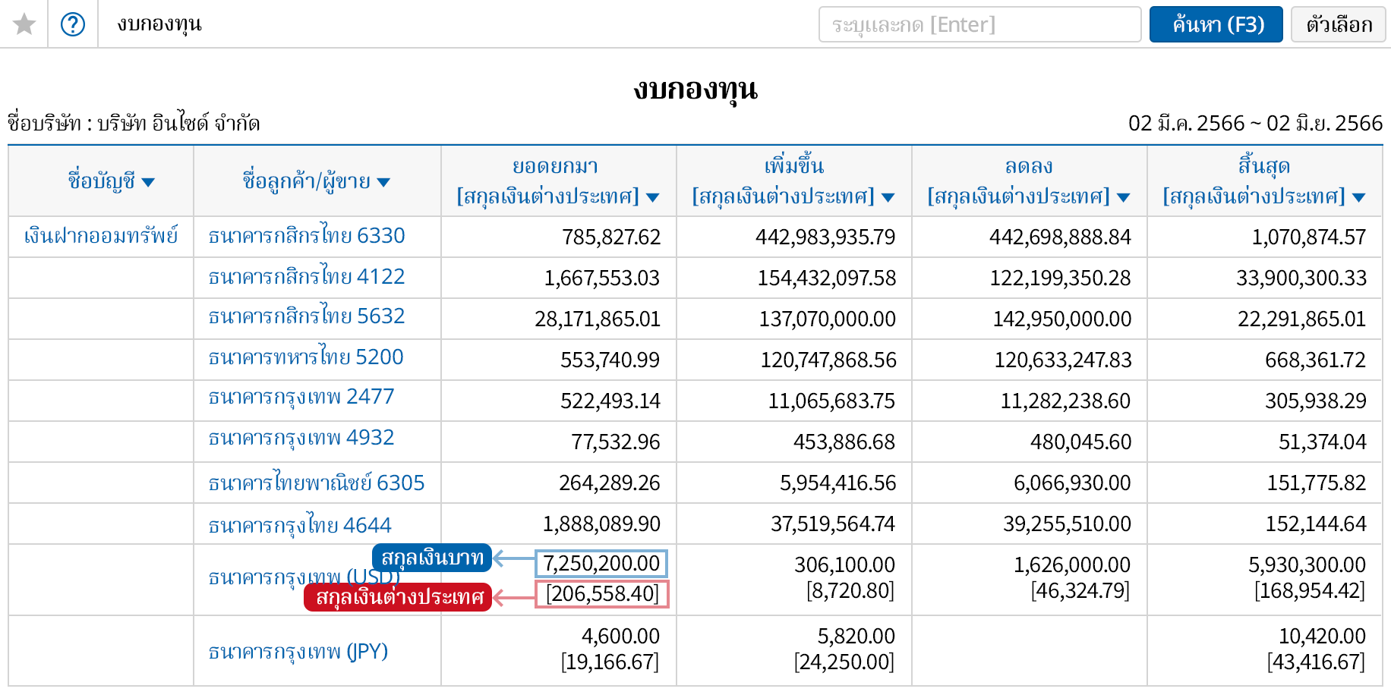Open the help question mark icon
The width and height of the screenshot is (1391, 695).
point(73,24)
